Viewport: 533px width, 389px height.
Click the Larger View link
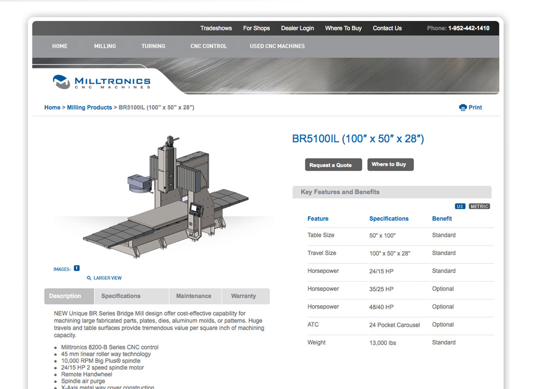(x=107, y=278)
